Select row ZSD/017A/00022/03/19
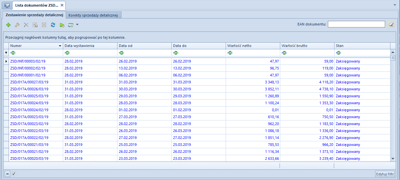 [197, 131]
